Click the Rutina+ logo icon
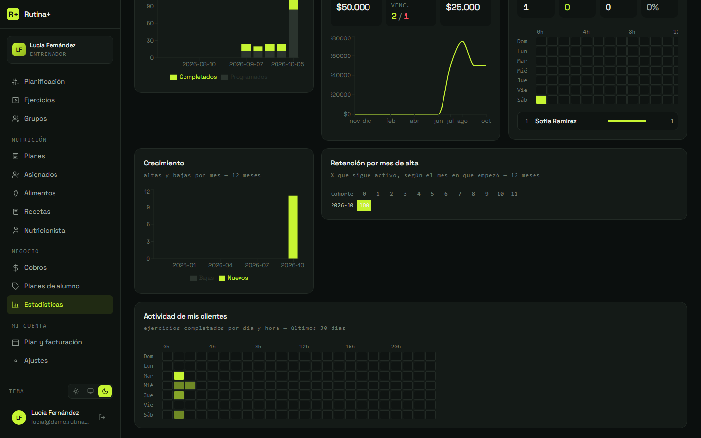This screenshot has width=701, height=438. (x=13, y=14)
